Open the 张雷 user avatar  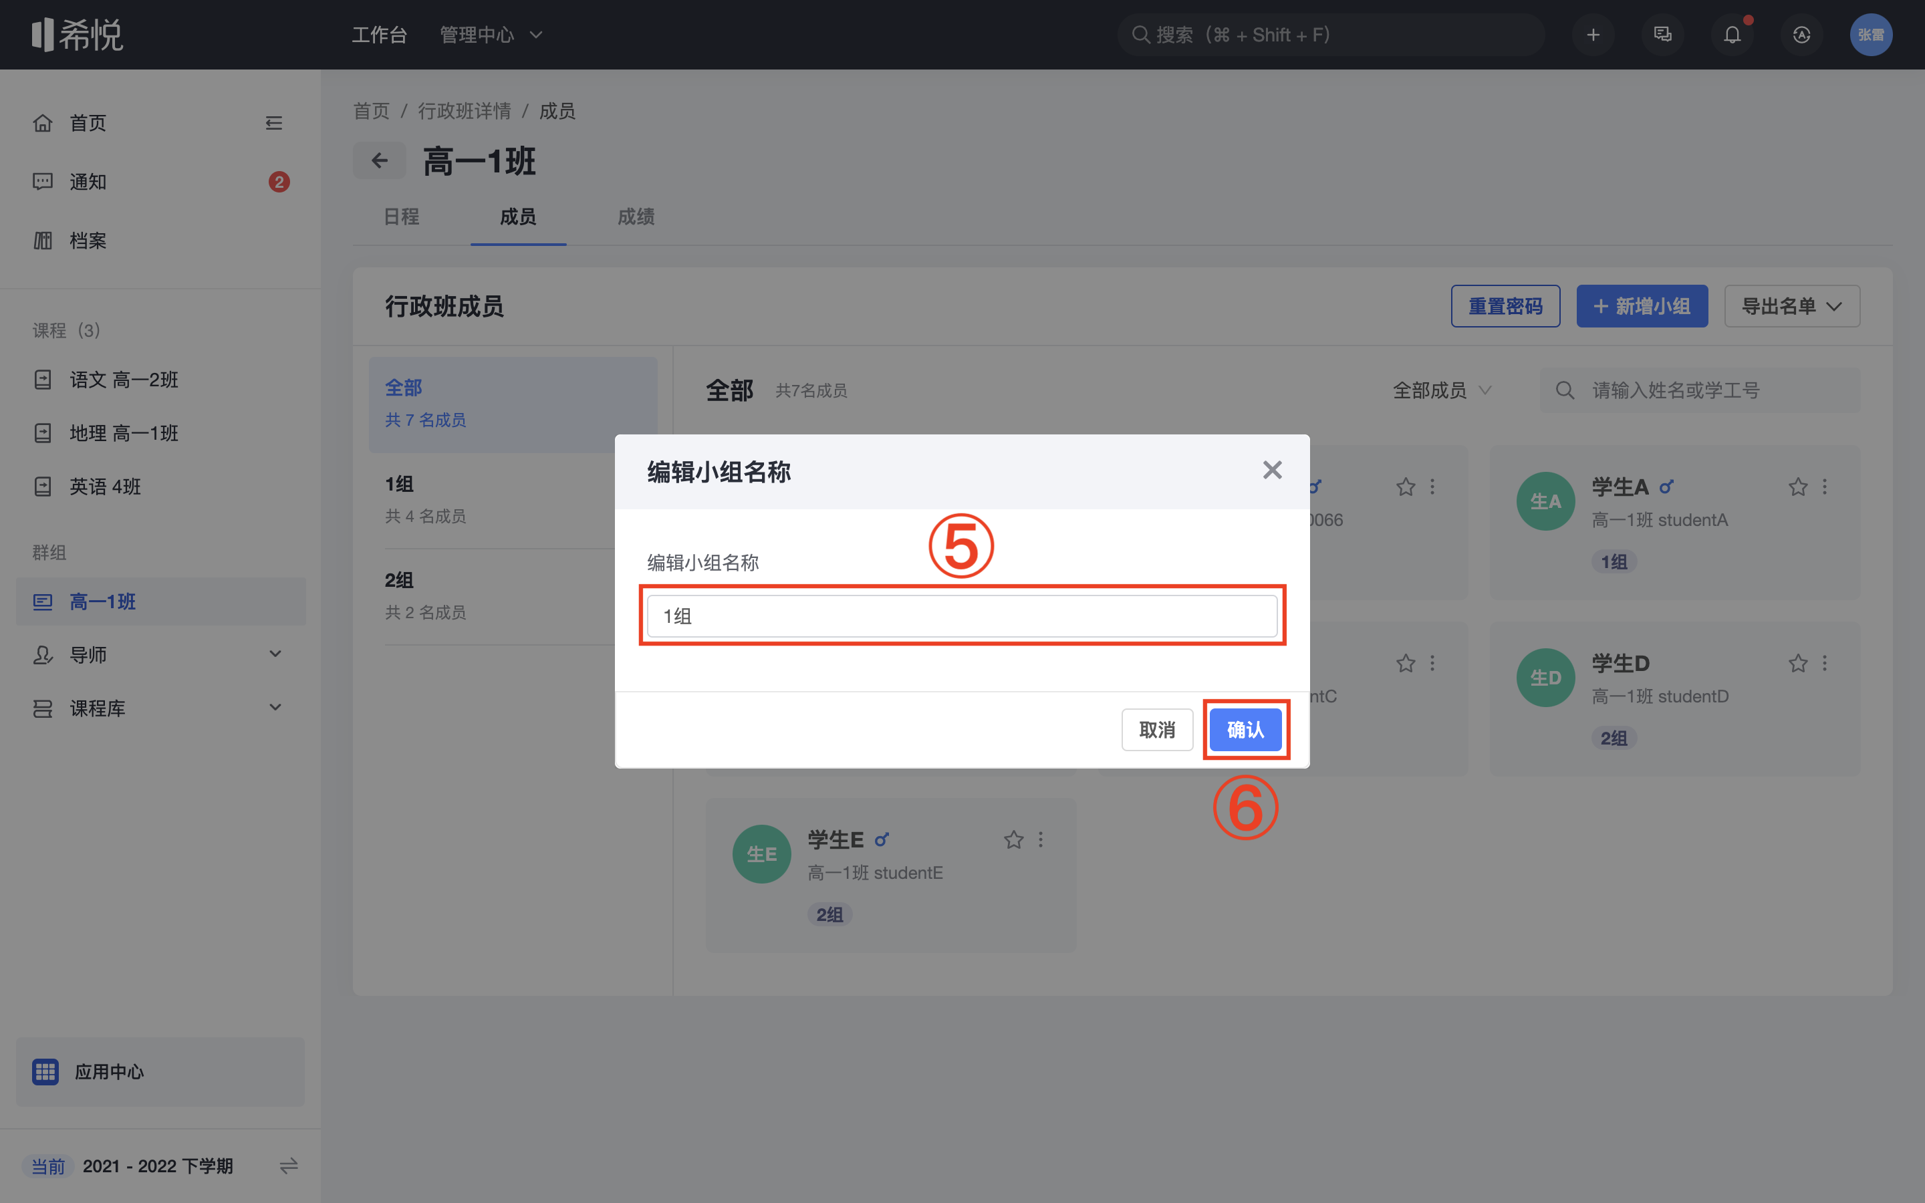[x=1871, y=35]
